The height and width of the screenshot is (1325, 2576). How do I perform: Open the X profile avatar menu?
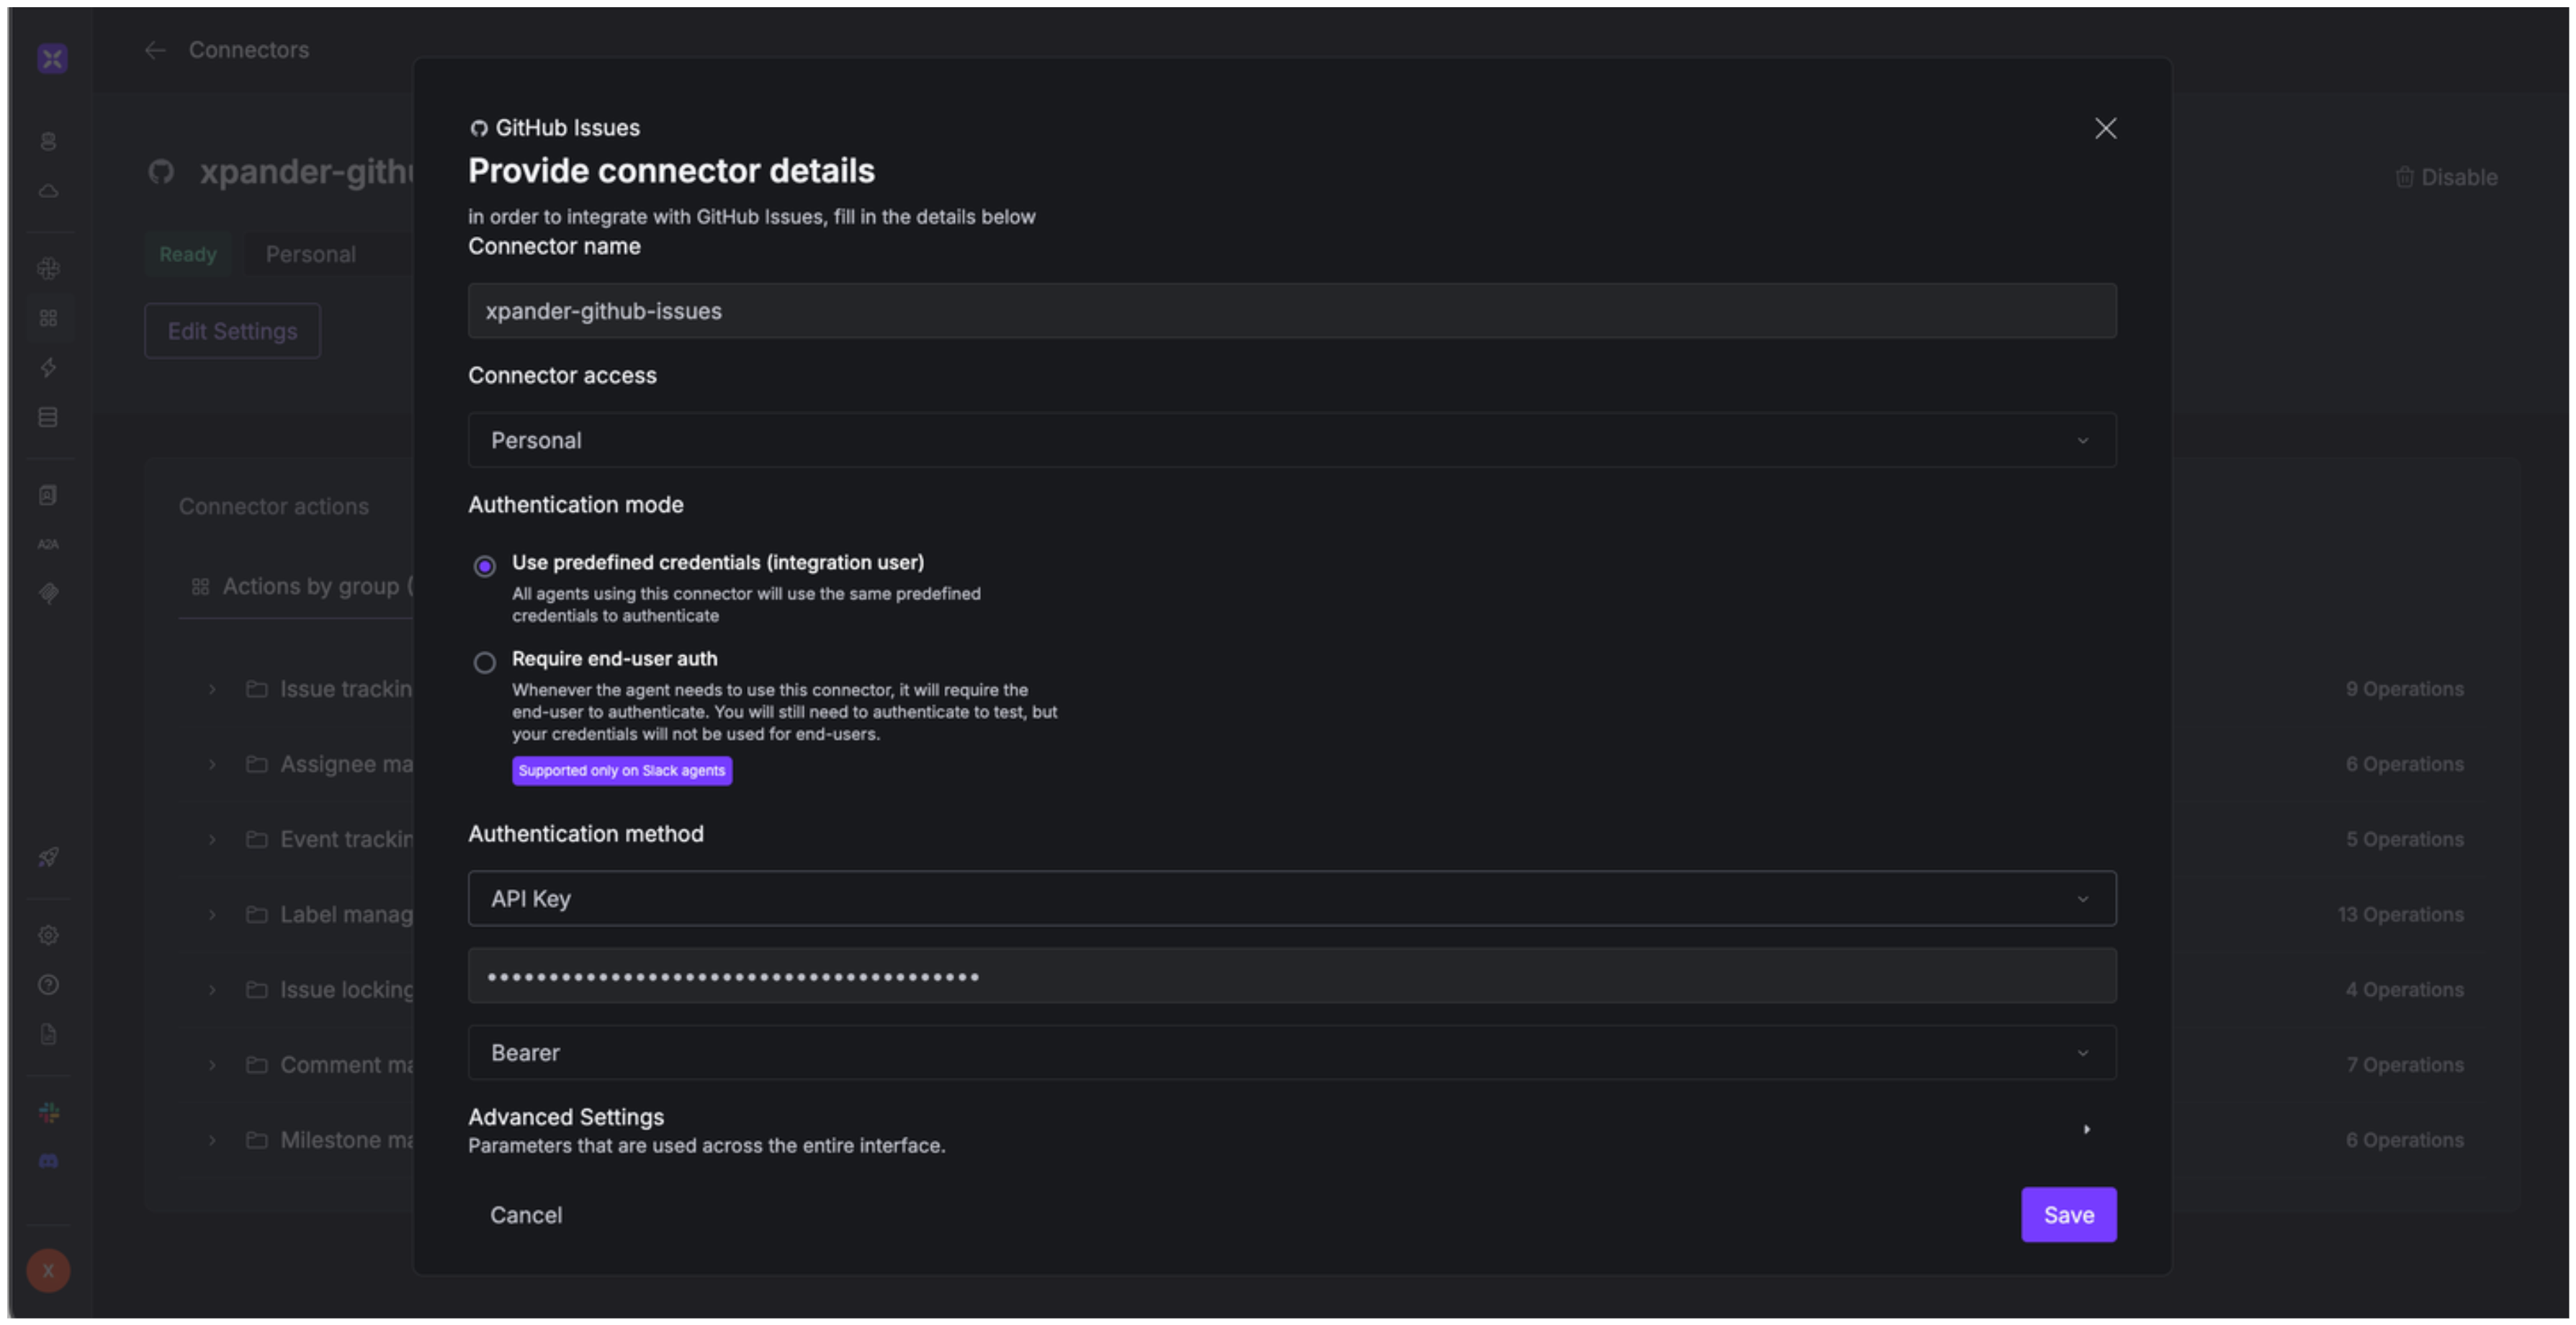[48, 1270]
